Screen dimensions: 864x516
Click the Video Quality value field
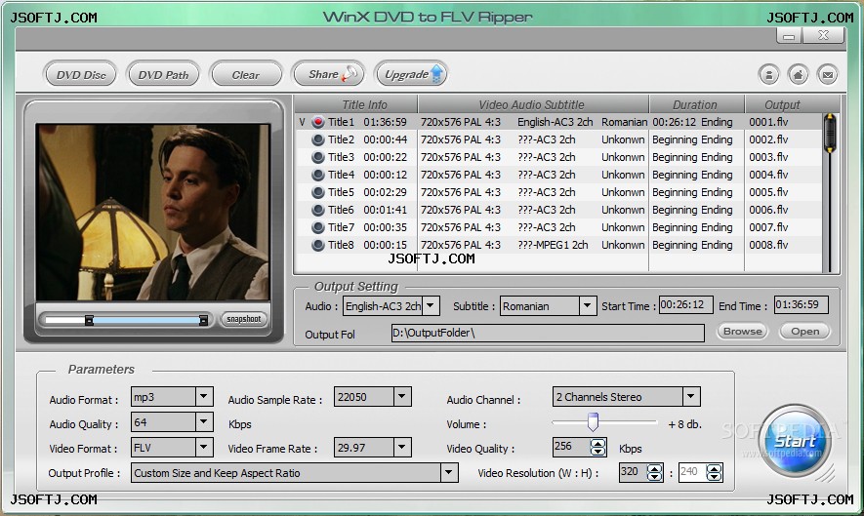pos(571,447)
